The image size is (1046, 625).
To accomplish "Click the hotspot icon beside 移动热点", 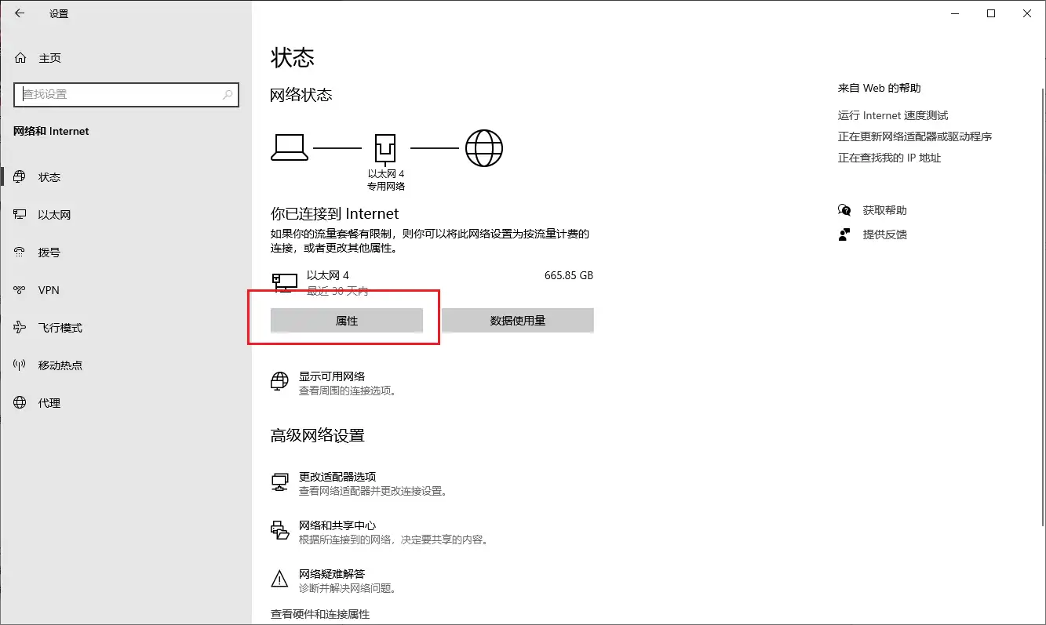I will pos(20,365).
